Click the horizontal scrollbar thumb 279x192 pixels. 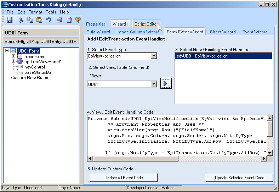pyautogui.click(x=136, y=158)
